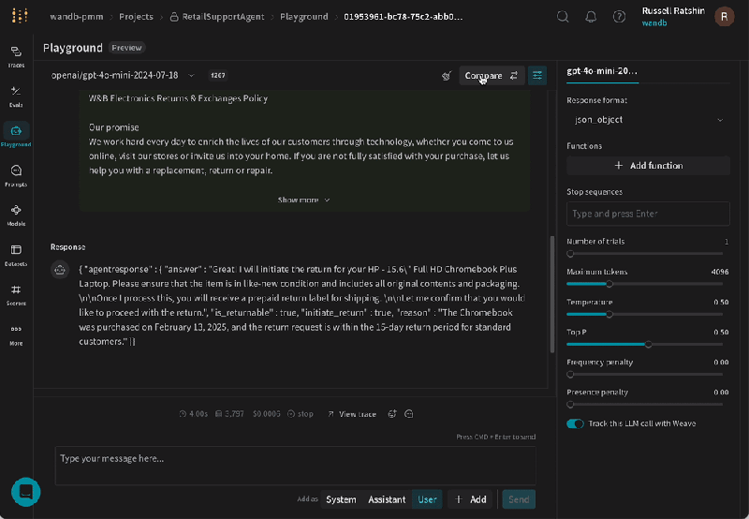Click the Compare button
This screenshot has width=749, height=519.
492,76
